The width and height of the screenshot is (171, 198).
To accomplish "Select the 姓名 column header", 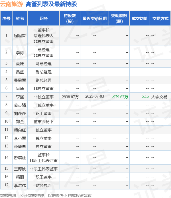I will tap(20, 19).
